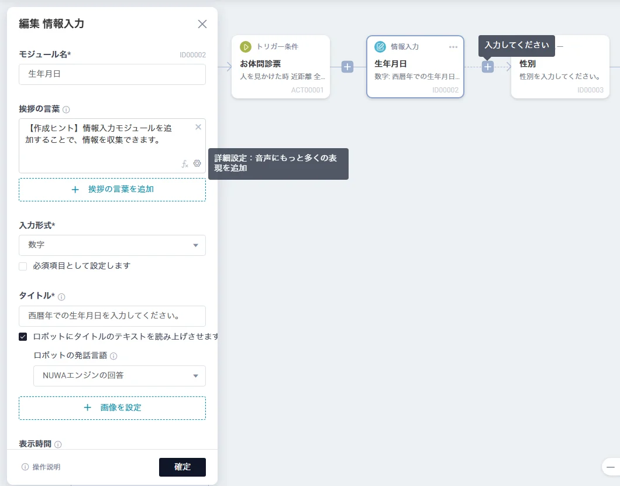Click inside the 挨拶の言葉 text area
The image size is (620, 486).
[112, 146]
